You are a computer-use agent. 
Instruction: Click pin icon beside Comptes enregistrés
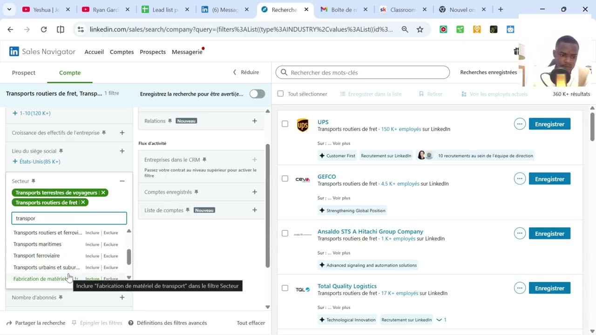(196, 192)
